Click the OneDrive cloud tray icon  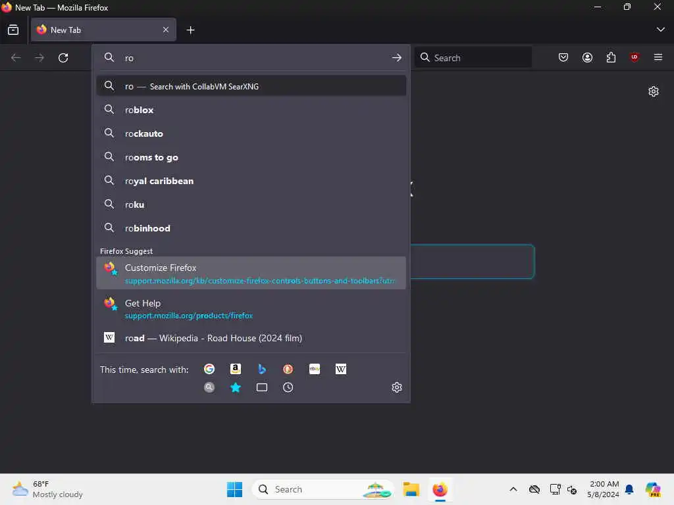(x=534, y=489)
